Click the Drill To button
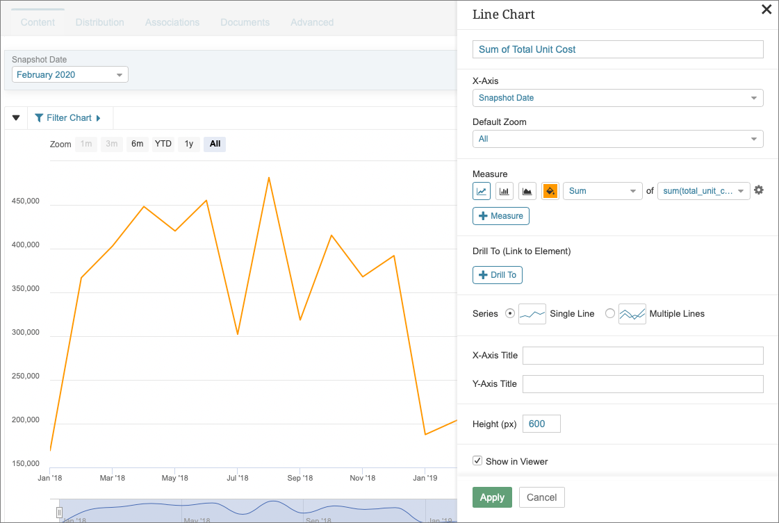Image resolution: width=779 pixels, height=523 pixels. click(x=497, y=275)
